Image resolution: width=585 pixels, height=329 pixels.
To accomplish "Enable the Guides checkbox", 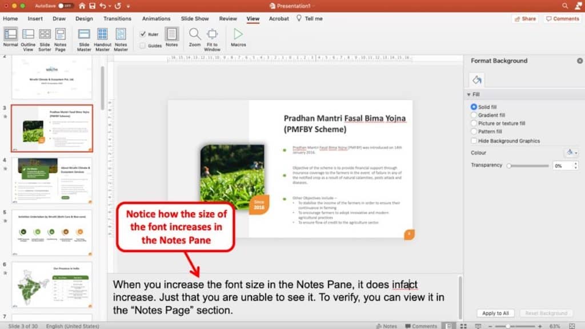I will tap(142, 44).
